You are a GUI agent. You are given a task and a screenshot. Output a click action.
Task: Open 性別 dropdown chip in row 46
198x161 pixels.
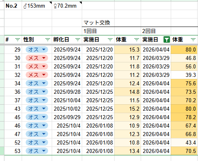[x=37, y=126]
